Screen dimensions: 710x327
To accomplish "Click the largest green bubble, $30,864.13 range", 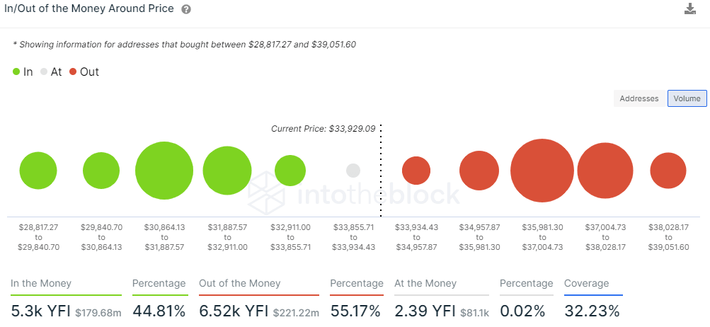I will click(164, 171).
